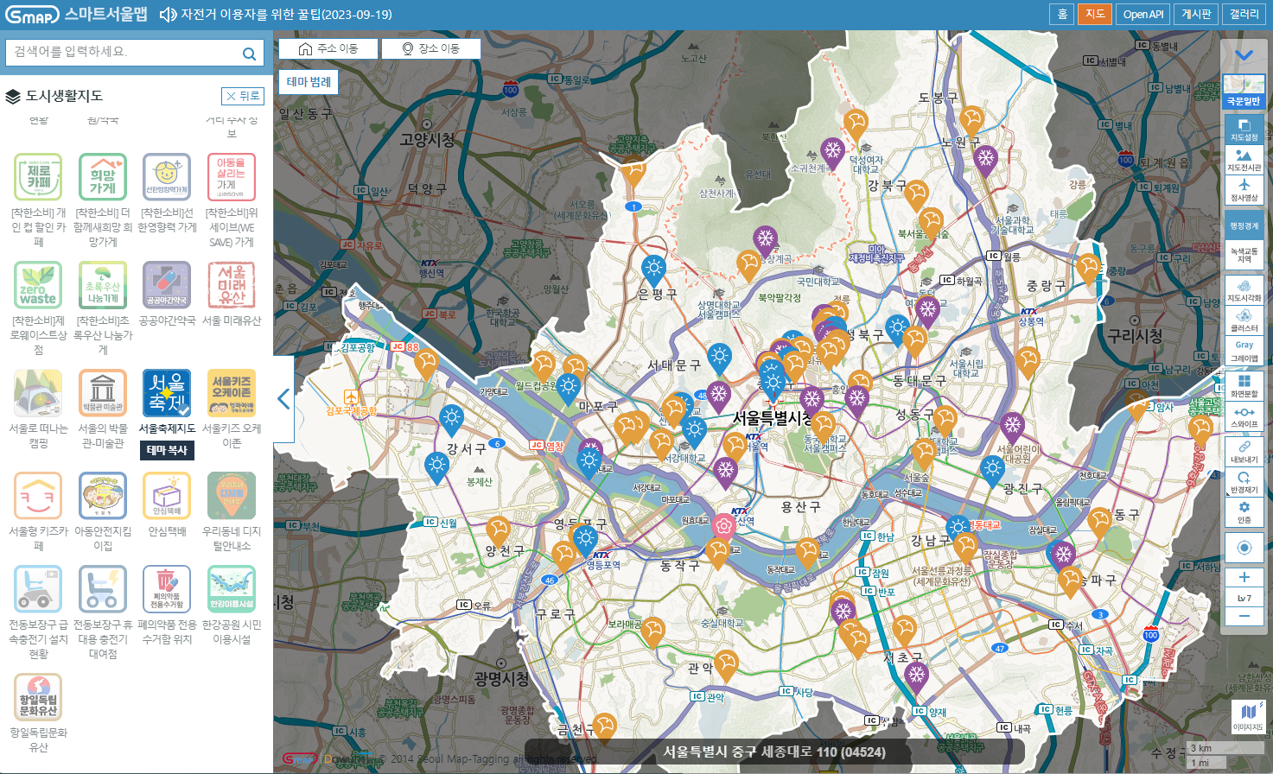Image resolution: width=1273 pixels, height=774 pixels.
Task: Open the 서울형 키즈카페 theme
Action: pyautogui.click(x=38, y=496)
